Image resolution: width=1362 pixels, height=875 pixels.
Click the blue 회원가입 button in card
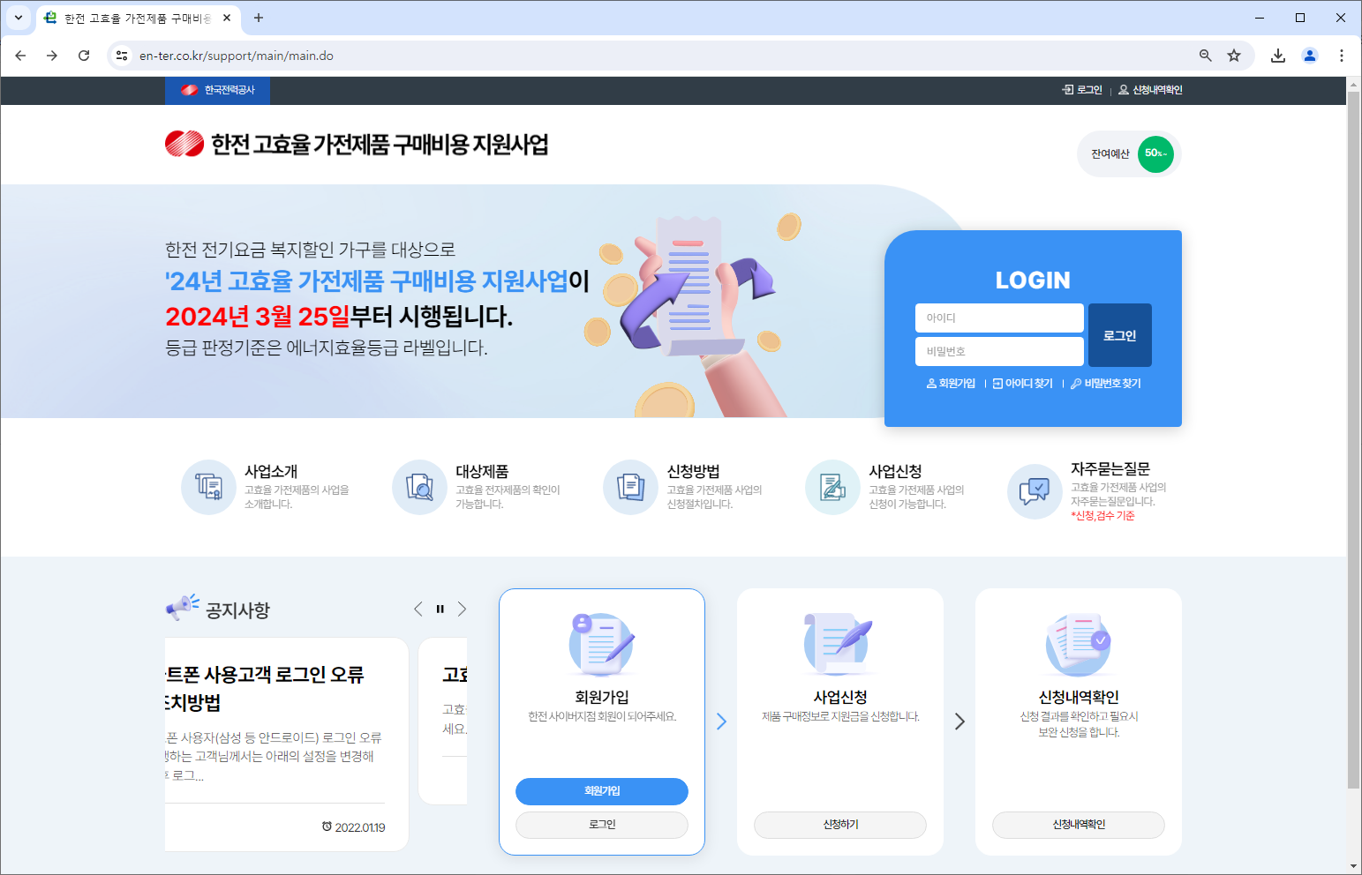coord(602,791)
